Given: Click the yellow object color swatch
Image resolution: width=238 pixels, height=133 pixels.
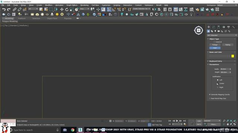Looking at the screenshot, I should tap(232, 56).
